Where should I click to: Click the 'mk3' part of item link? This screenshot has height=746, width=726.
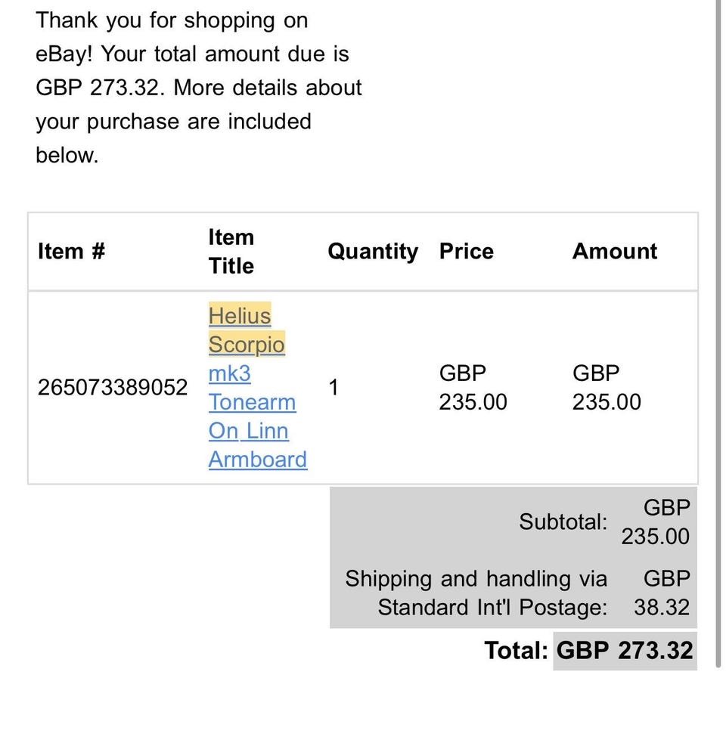coord(229,373)
